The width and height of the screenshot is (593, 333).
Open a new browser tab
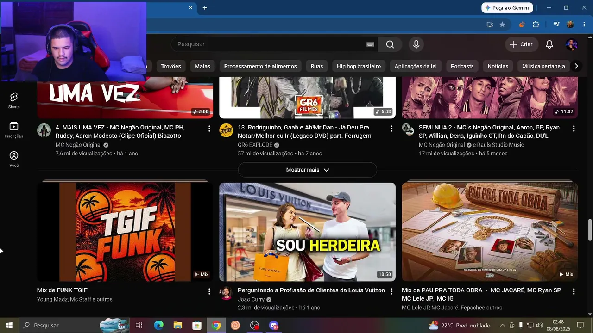[x=205, y=8]
